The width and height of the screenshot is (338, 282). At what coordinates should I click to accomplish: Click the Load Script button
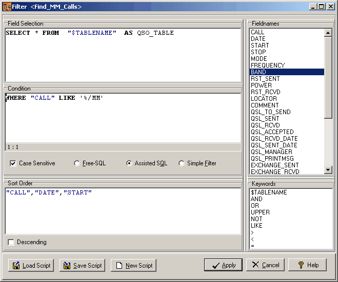point(31,265)
